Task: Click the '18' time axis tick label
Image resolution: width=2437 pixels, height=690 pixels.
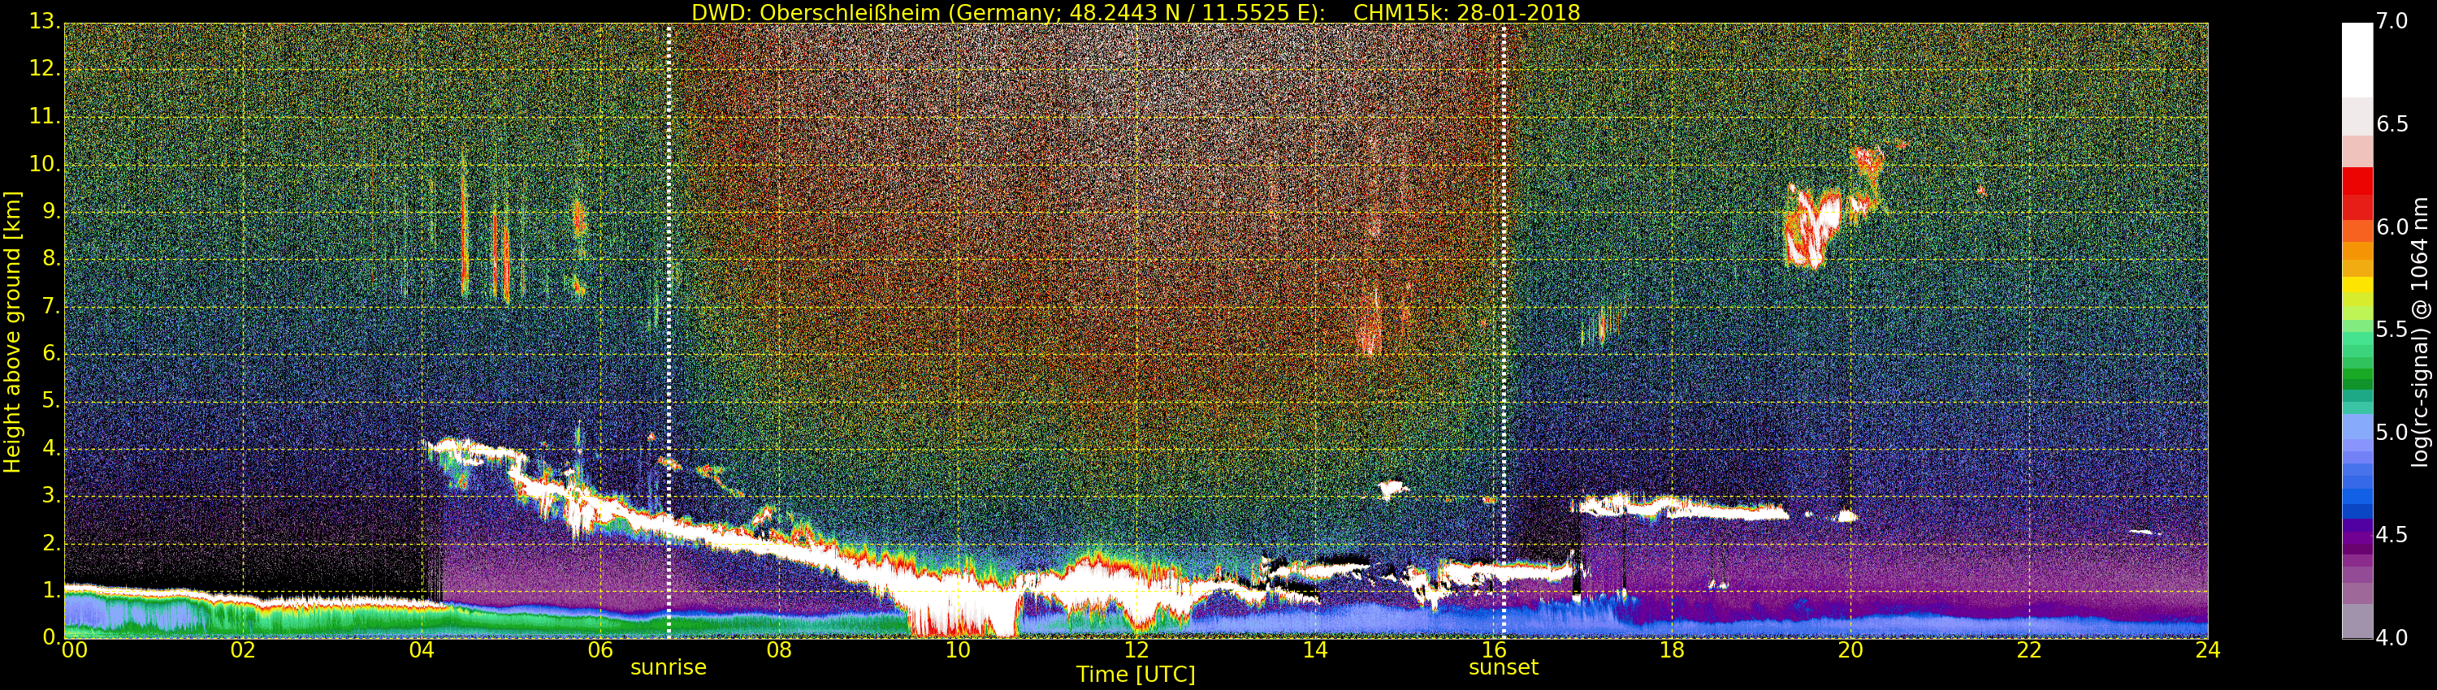Action: pyautogui.click(x=1672, y=650)
